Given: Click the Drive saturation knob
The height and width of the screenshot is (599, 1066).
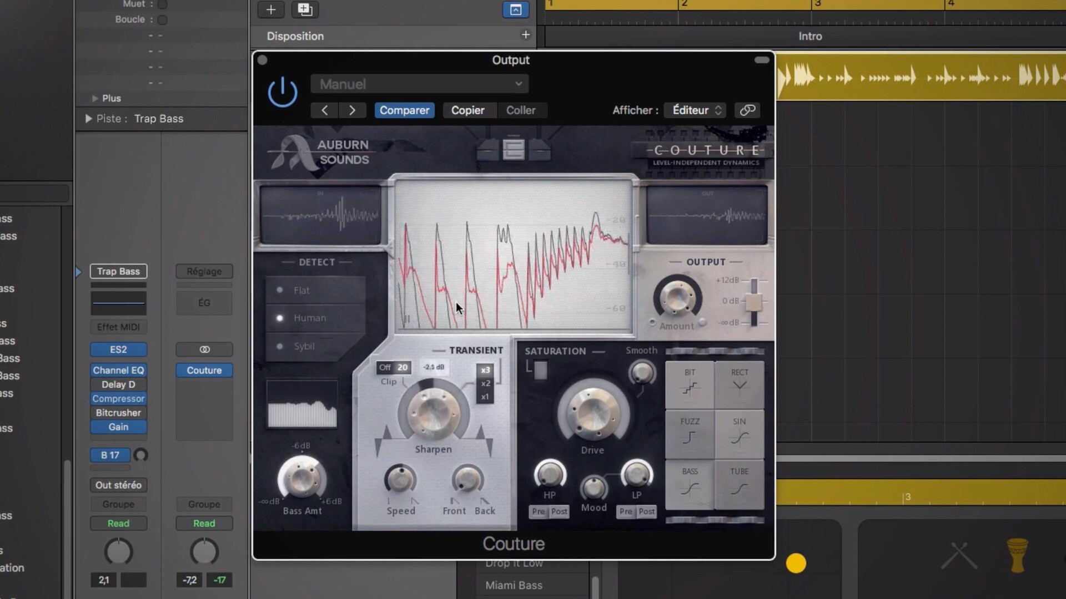Looking at the screenshot, I should 593,413.
